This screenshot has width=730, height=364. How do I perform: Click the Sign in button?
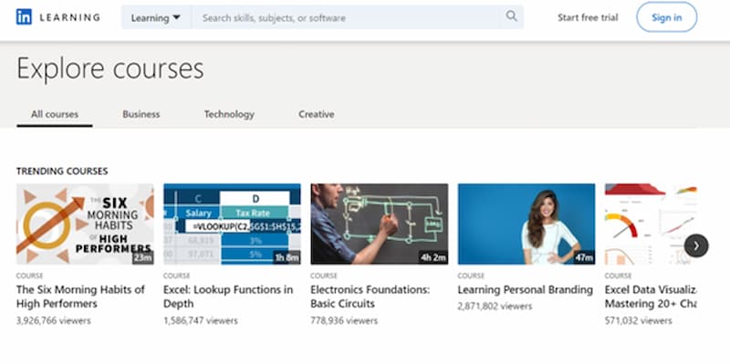tap(667, 17)
